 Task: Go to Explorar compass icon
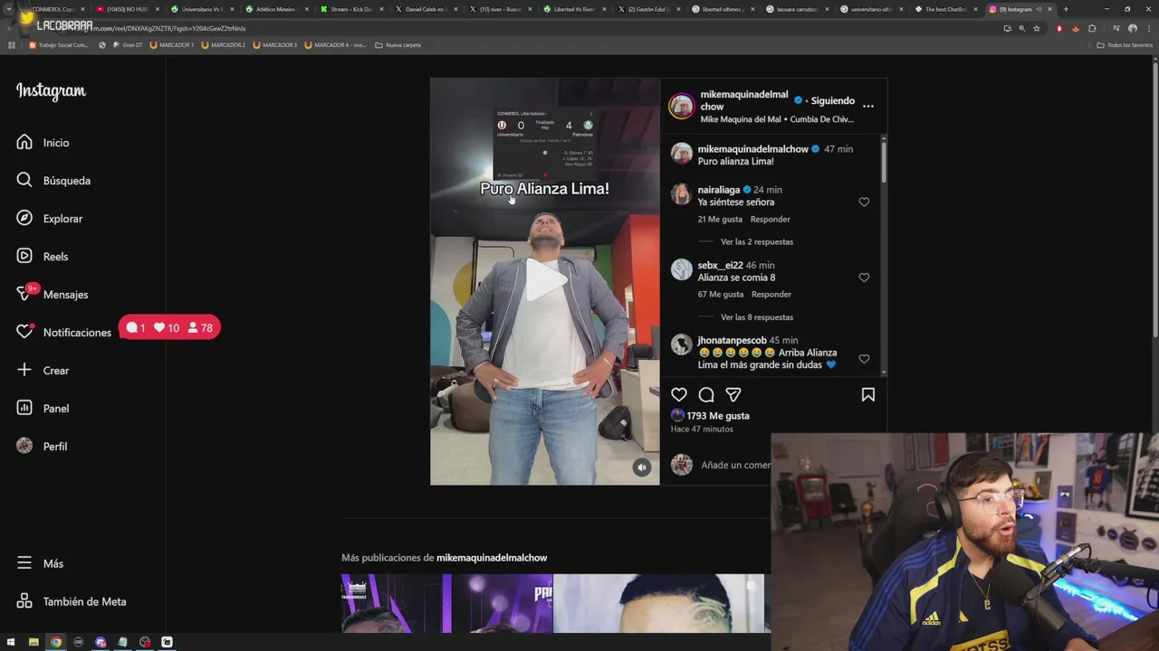(x=24, y=218)
